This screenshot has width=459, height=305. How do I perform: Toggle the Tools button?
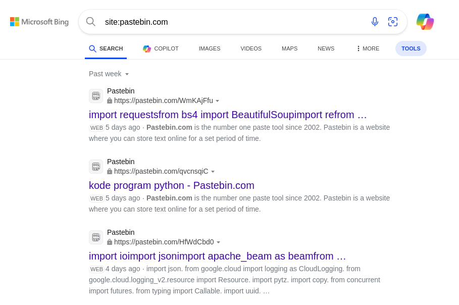(x=411, y=48)
